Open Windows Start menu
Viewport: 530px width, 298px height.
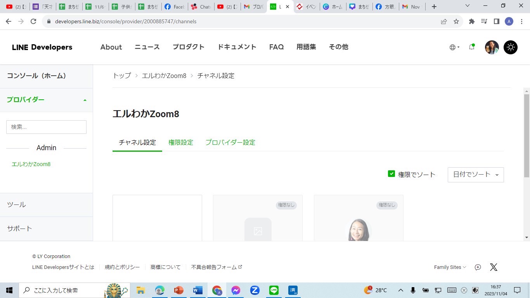[9, 290]
